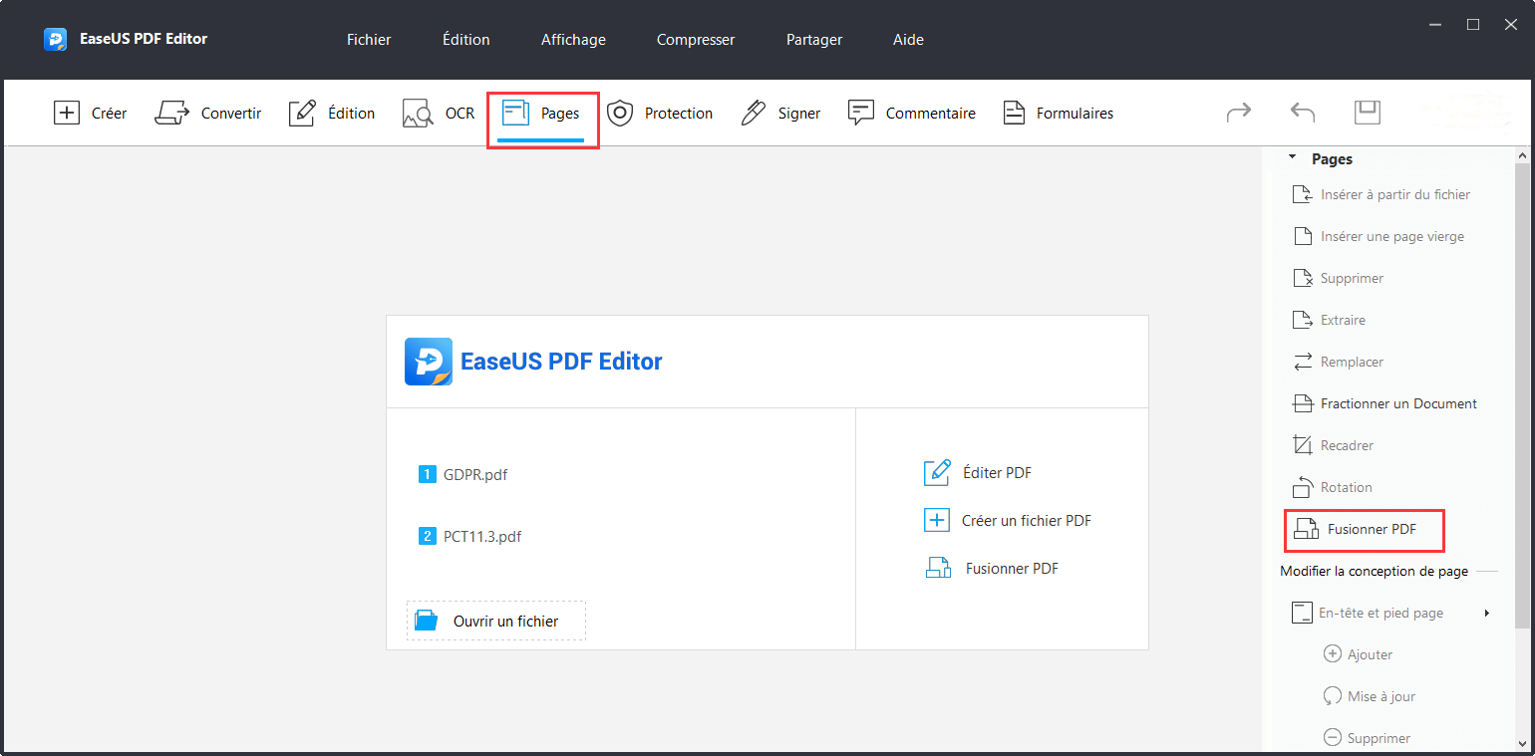Open the Édition menu in title bar
The width and height of the screenshot is (1535, 756).
(466, 40)
